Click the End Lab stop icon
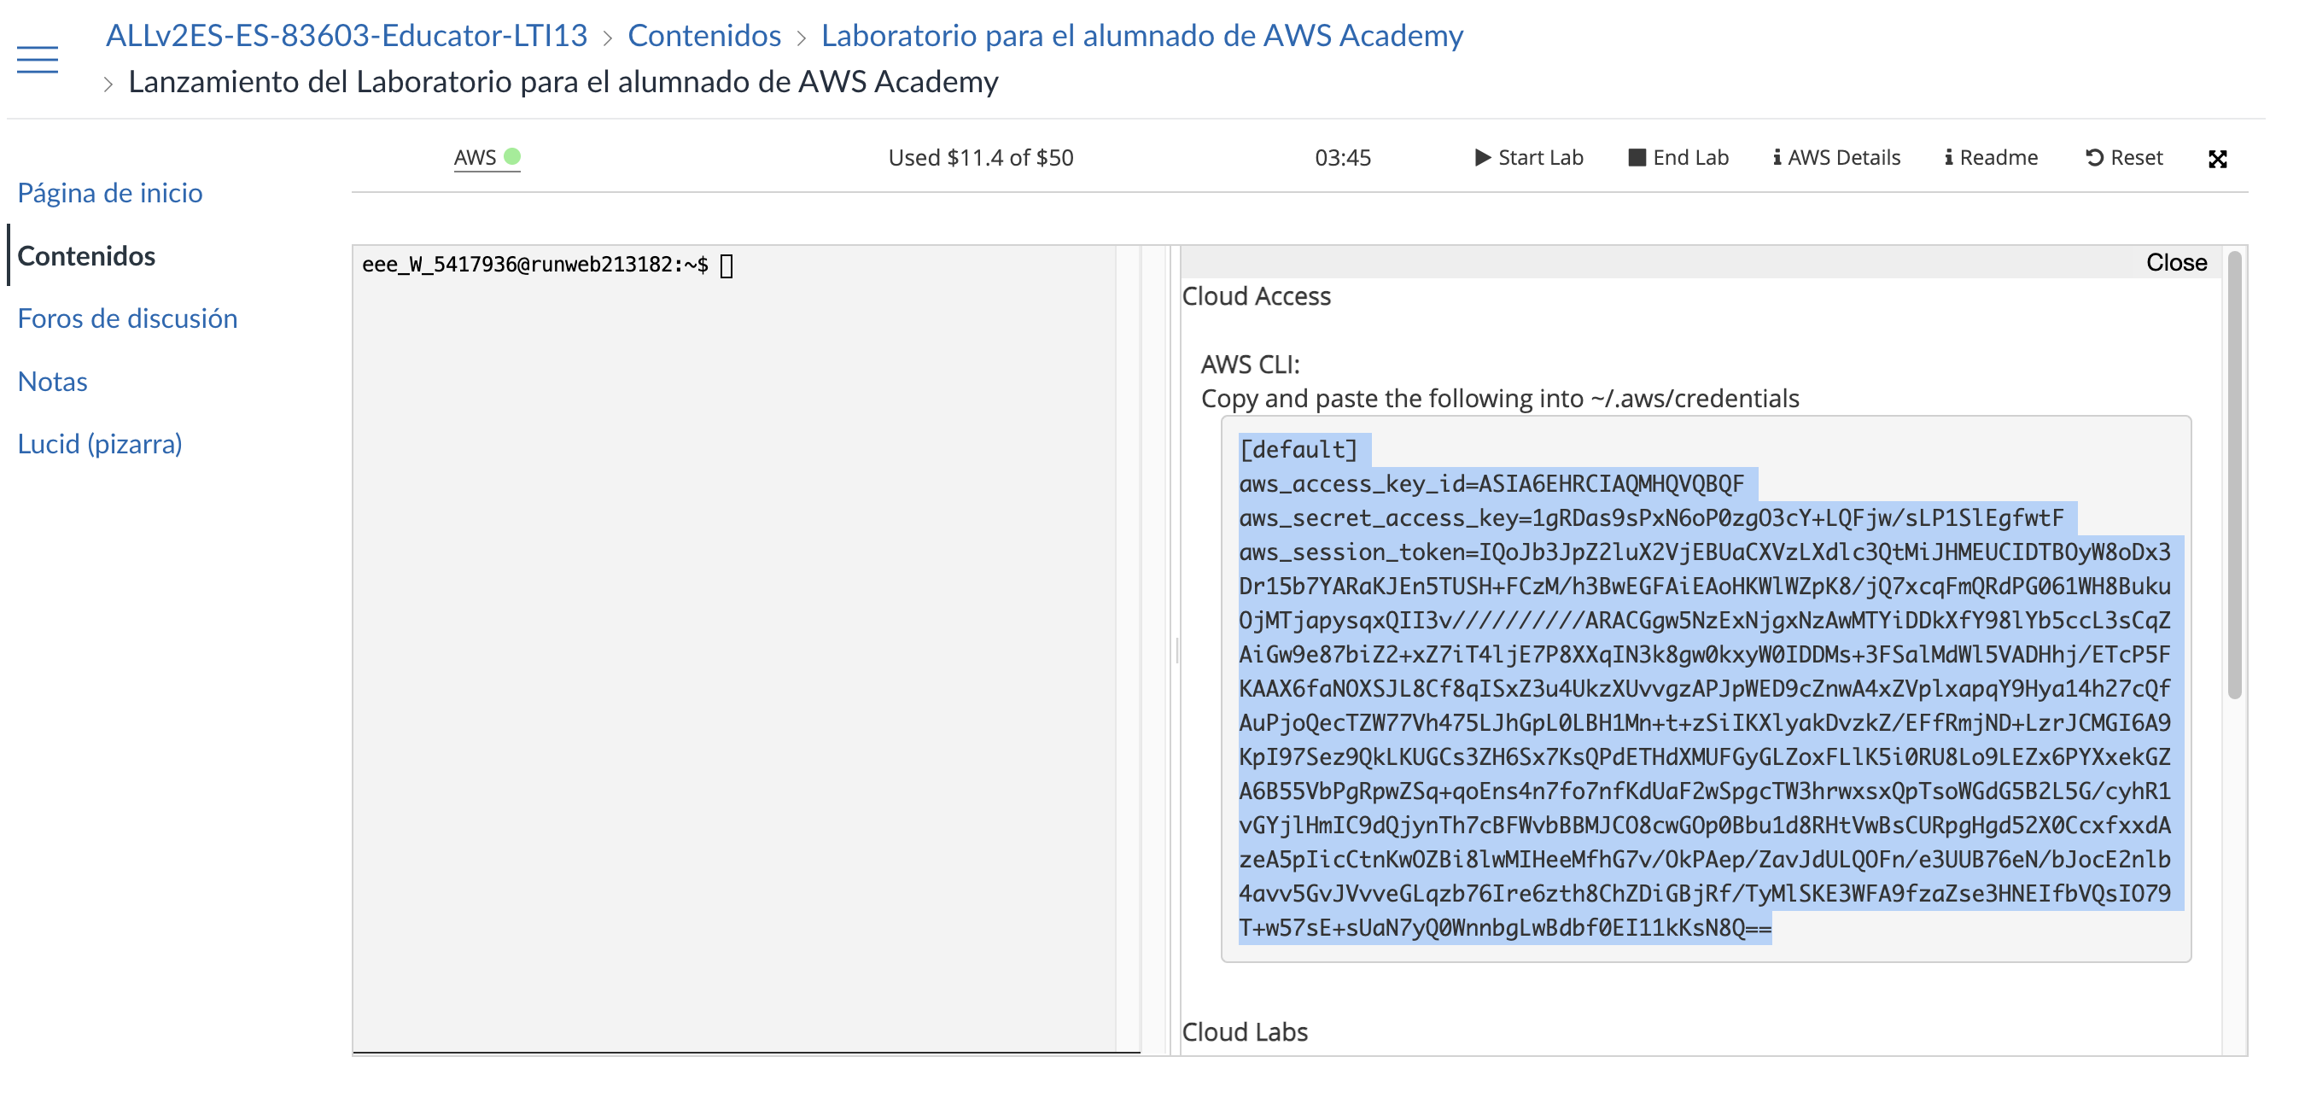Viewport: 2305px width, 1115px height. coord(1637,156)
